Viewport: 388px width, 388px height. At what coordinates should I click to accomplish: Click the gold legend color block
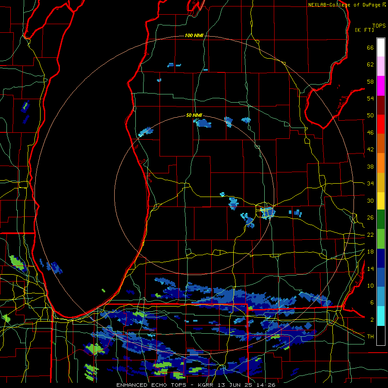[x=381, y=182]
